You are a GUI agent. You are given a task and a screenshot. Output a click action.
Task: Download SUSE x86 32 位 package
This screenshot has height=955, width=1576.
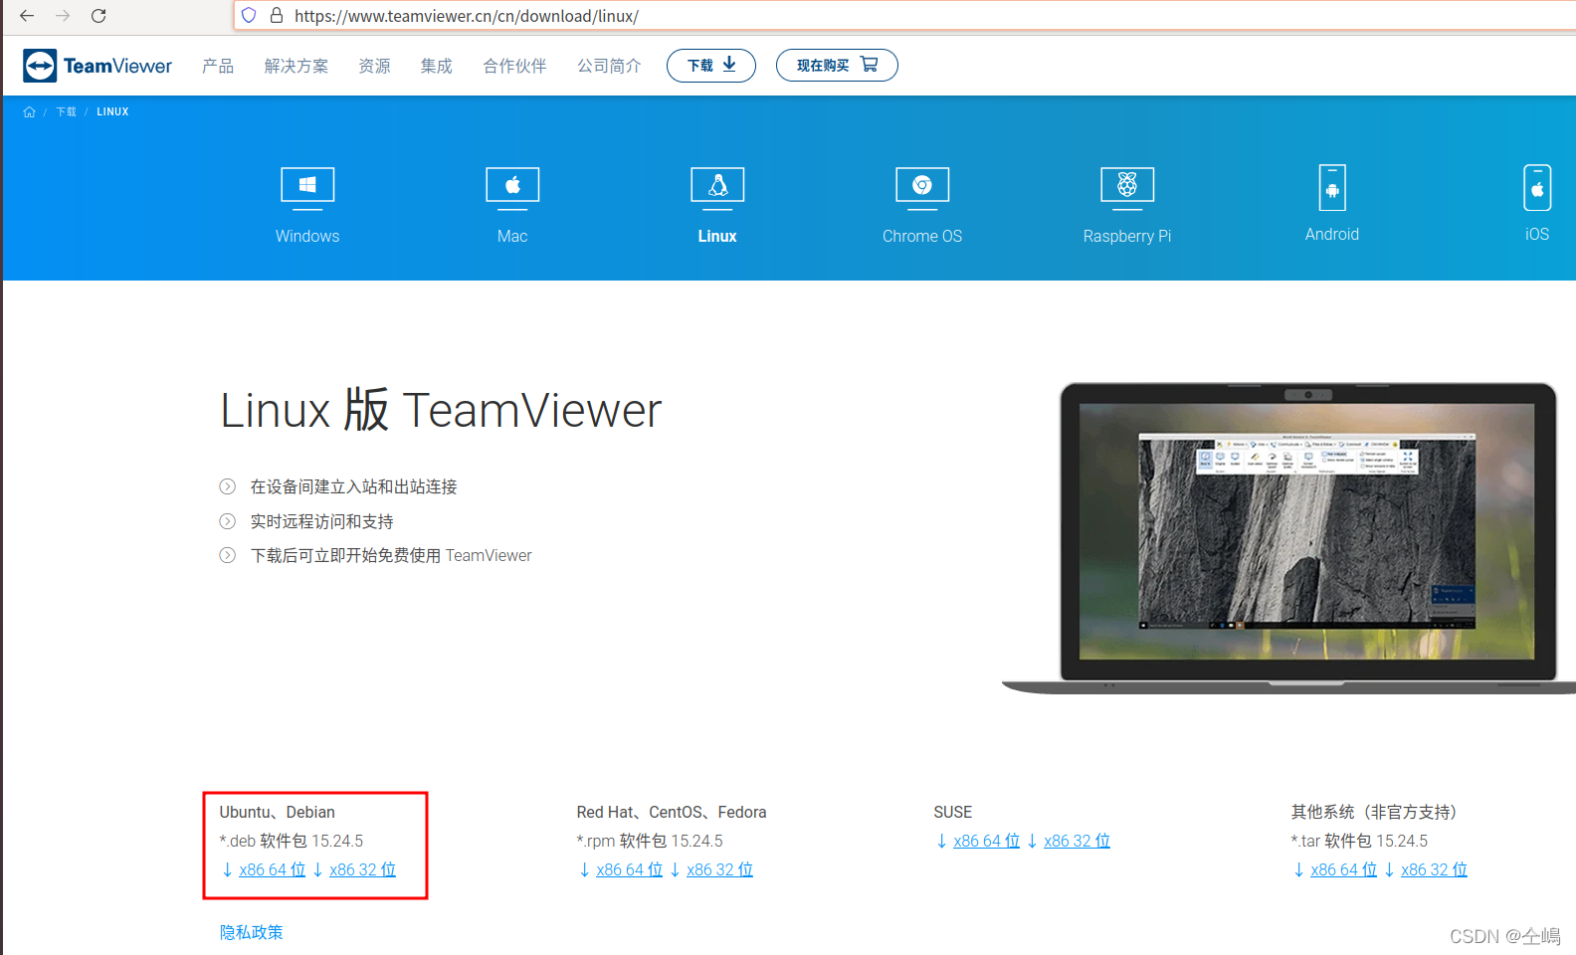[1077, 841]
